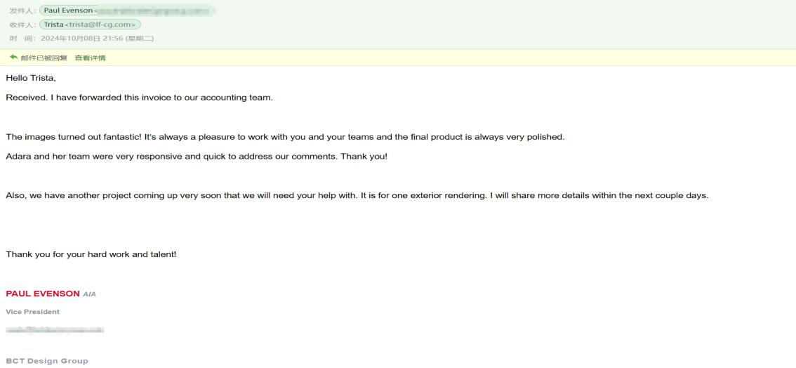This screenshot has height=368, width=796.
Task: Click "Thank you for your hard work" line
Action: click(x=91, y=254)
